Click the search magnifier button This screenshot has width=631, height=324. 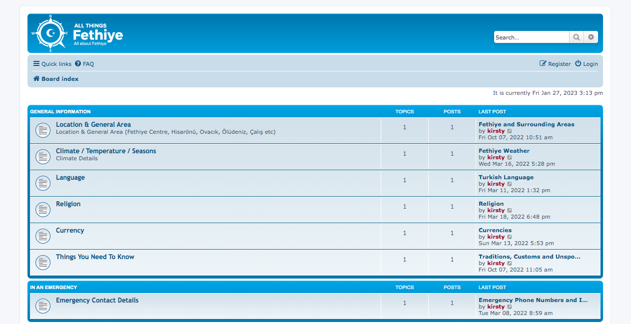[577, 37]
